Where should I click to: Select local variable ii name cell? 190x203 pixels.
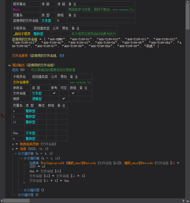pos(18,122)
